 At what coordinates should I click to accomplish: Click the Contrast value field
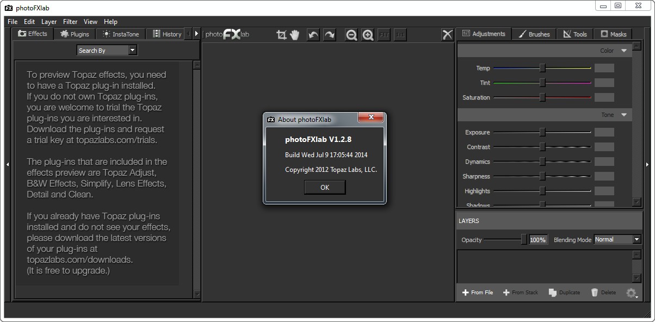click(604, 147)
